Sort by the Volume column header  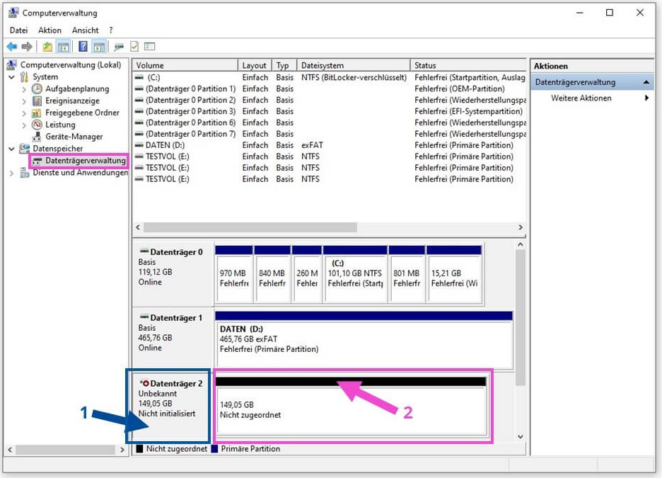click(185, 65)
